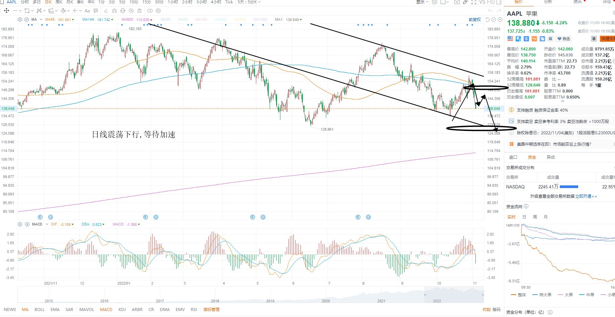Delete drawings using the trash icon
Image resolution: width=615 pixels, height=317 pixels.
pos(140,11)
